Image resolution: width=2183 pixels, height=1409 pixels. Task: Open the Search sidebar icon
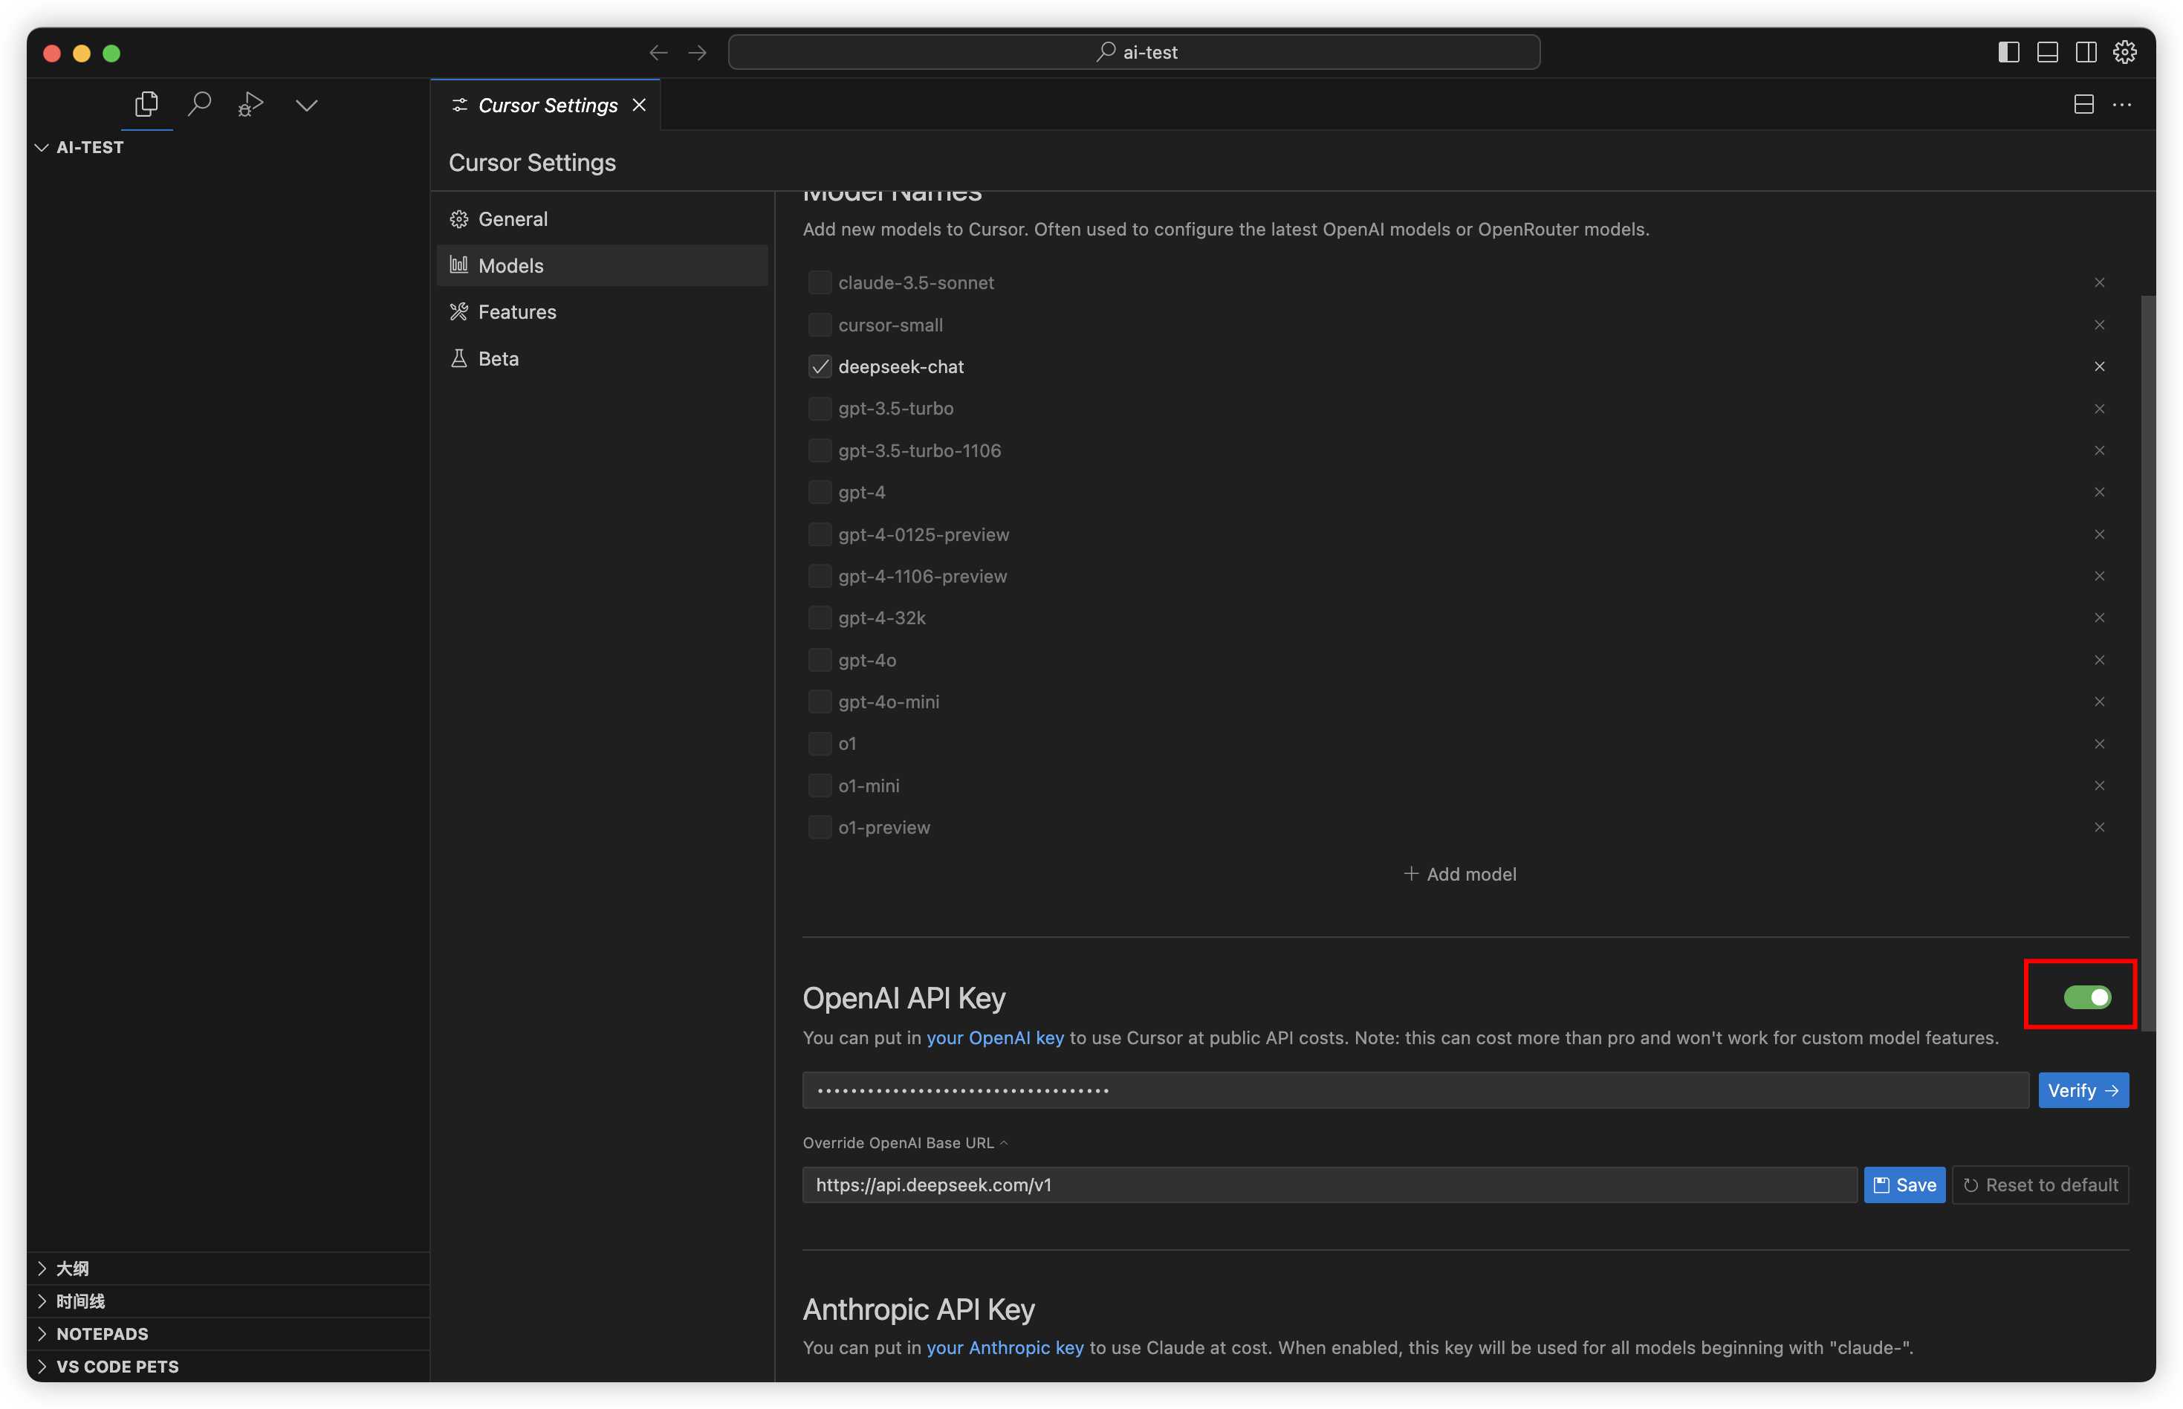click(x=199, y=104)
